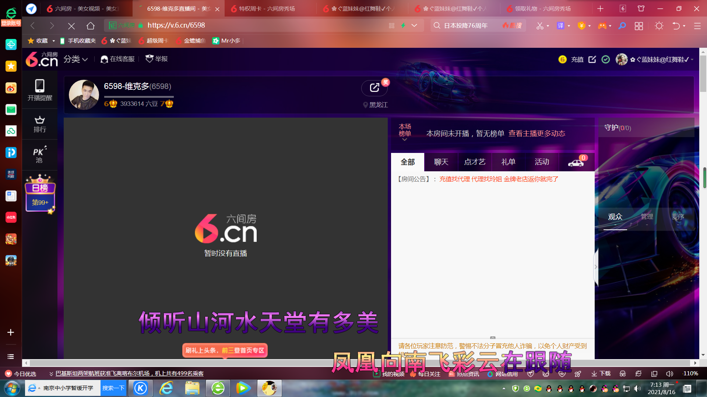Open the 活动 tab
This screenshot has width=707, height=397.
tap(542, 162)
